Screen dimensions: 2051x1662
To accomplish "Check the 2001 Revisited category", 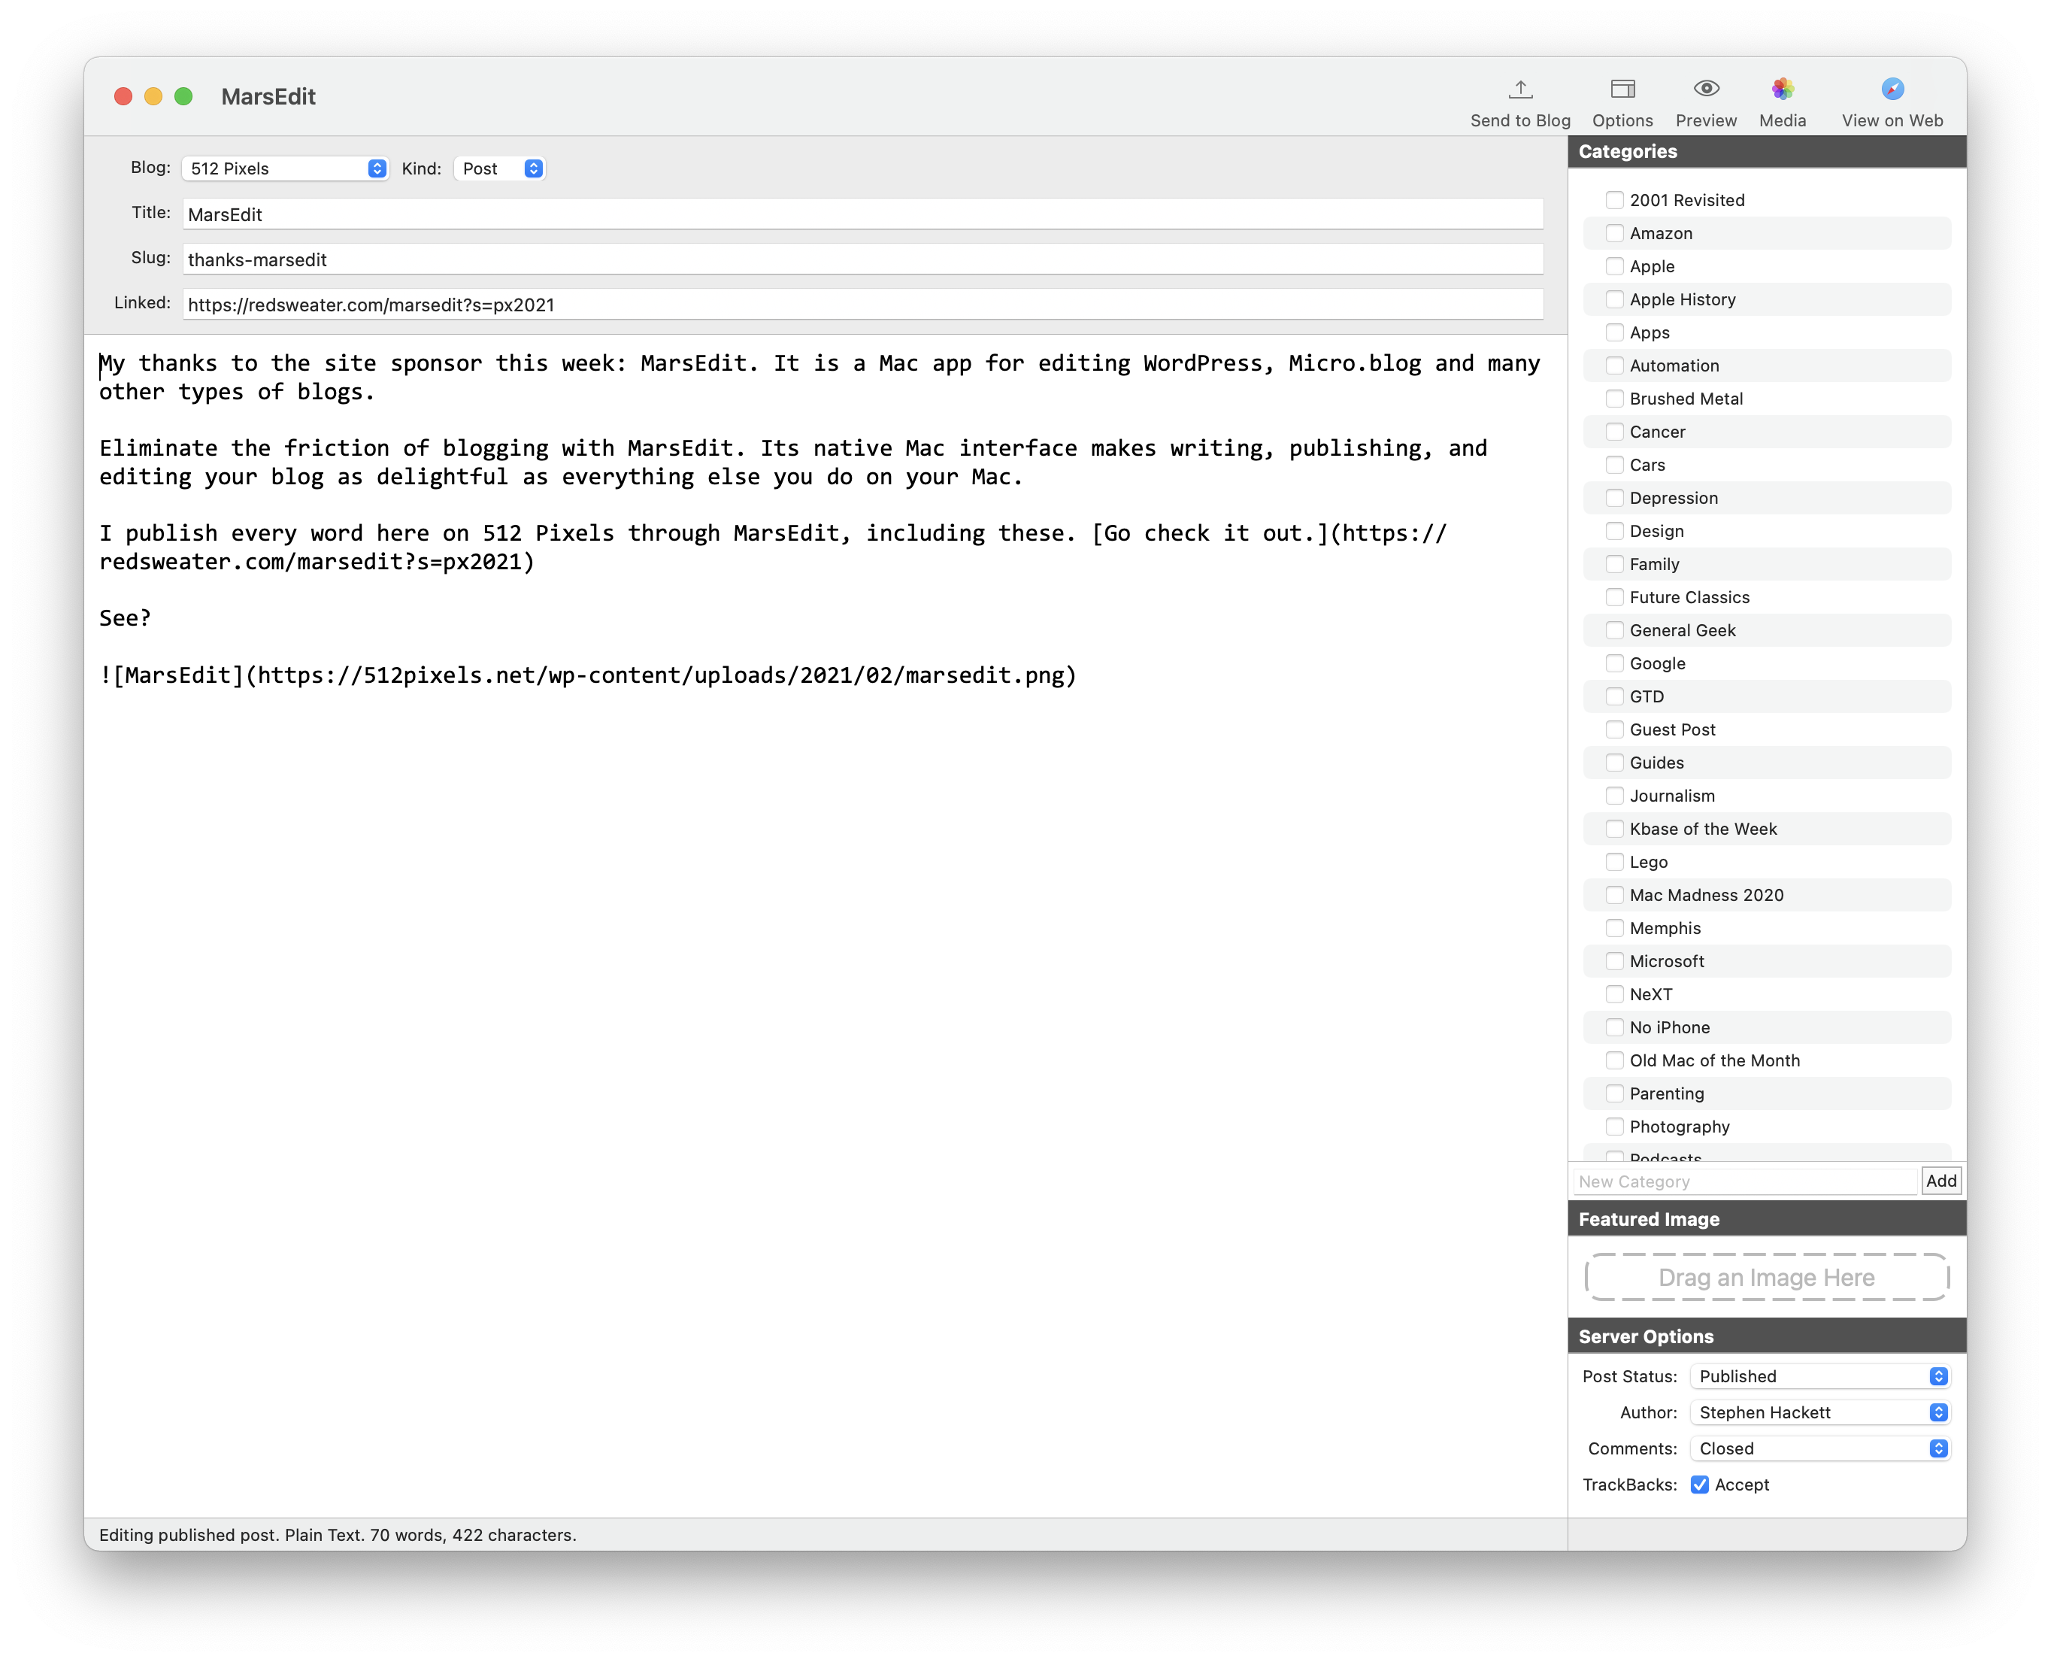I will click(x=1615, y=200).
